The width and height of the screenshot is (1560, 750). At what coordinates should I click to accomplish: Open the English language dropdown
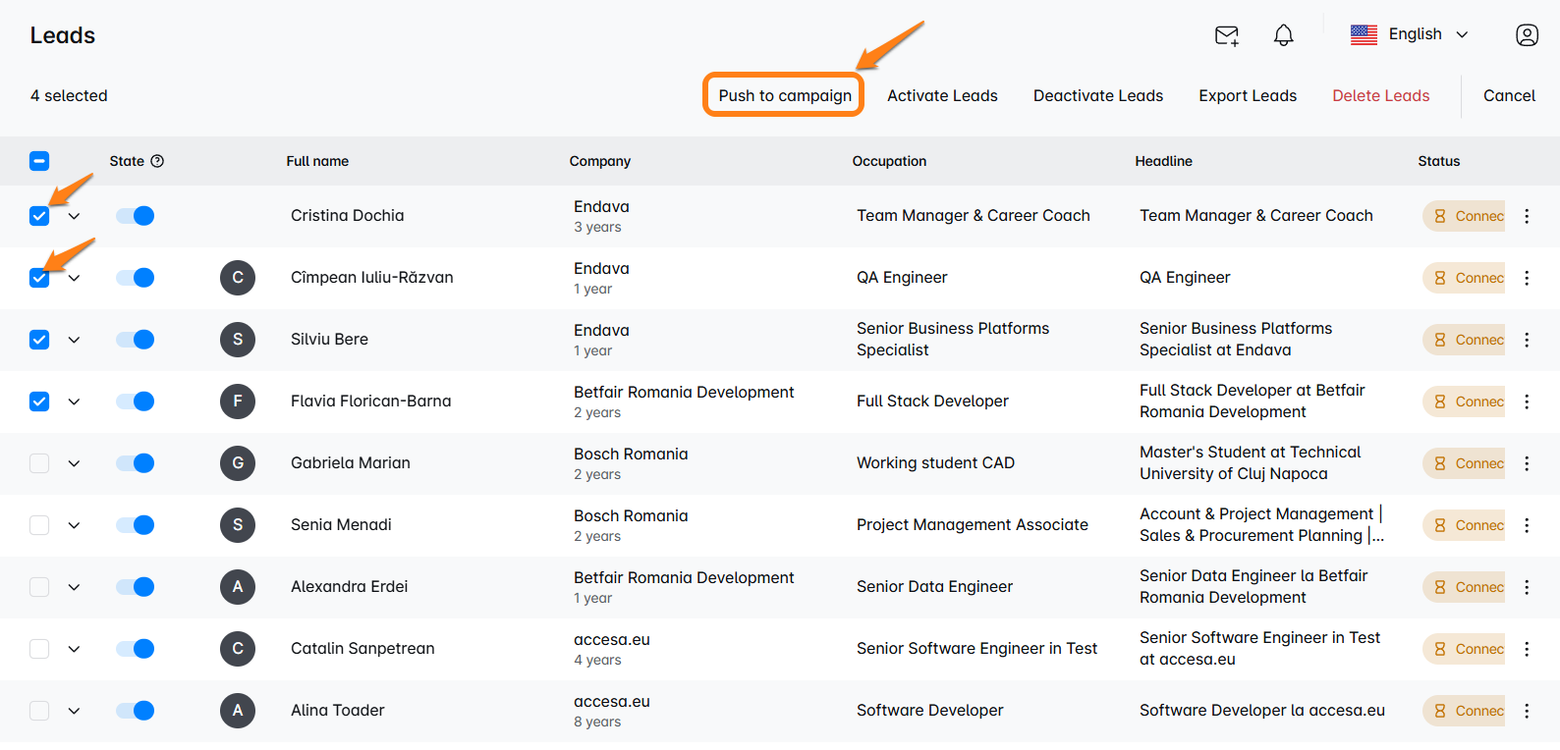(1410, 34)
